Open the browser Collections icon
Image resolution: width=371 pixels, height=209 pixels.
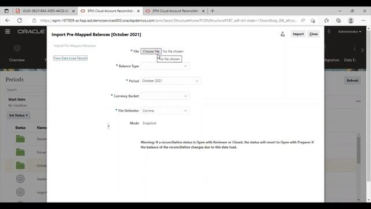pos(339,21)
